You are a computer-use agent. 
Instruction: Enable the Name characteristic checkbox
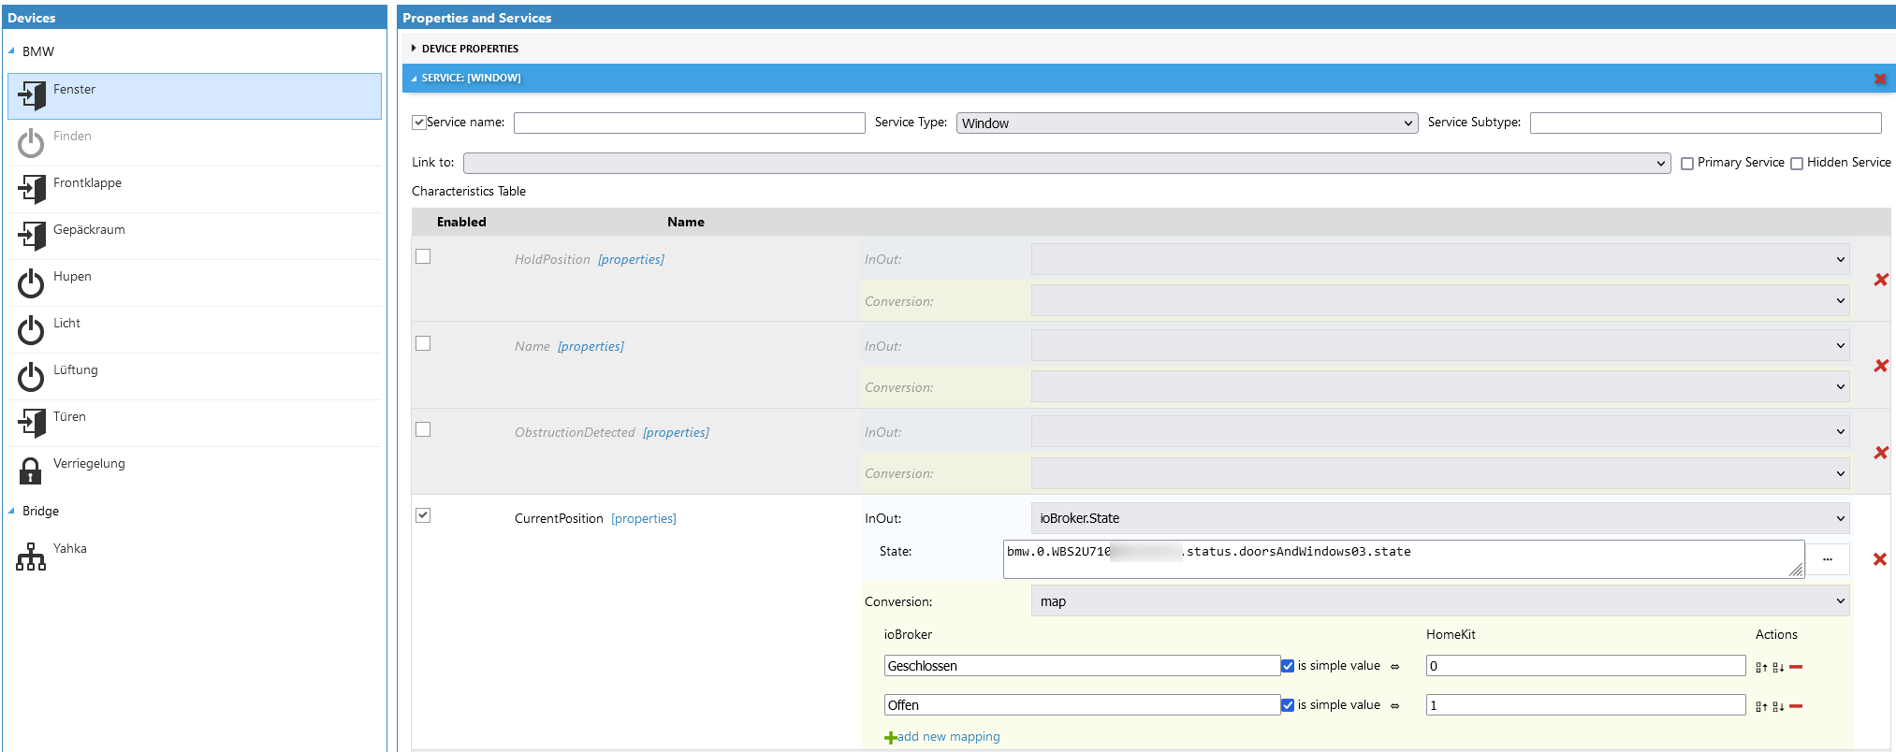tap(423, 343)
